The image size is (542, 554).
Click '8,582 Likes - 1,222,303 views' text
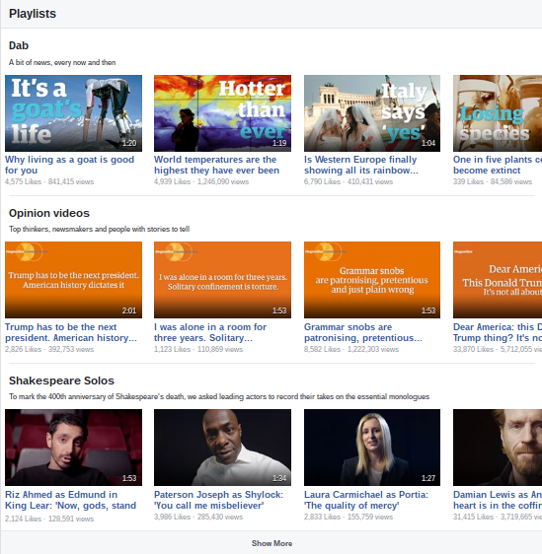click(x=351, y=349)
